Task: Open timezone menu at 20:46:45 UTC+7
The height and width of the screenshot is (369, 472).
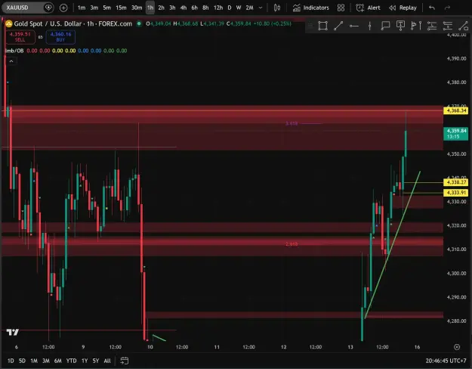Action: pos(446,361)
